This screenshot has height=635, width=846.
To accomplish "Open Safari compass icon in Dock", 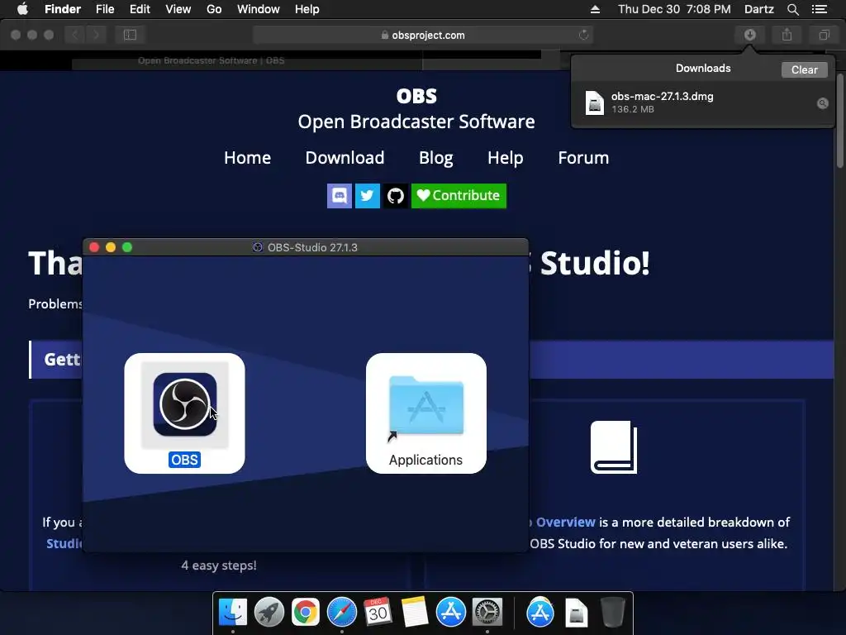I will [x=341, y=613].
